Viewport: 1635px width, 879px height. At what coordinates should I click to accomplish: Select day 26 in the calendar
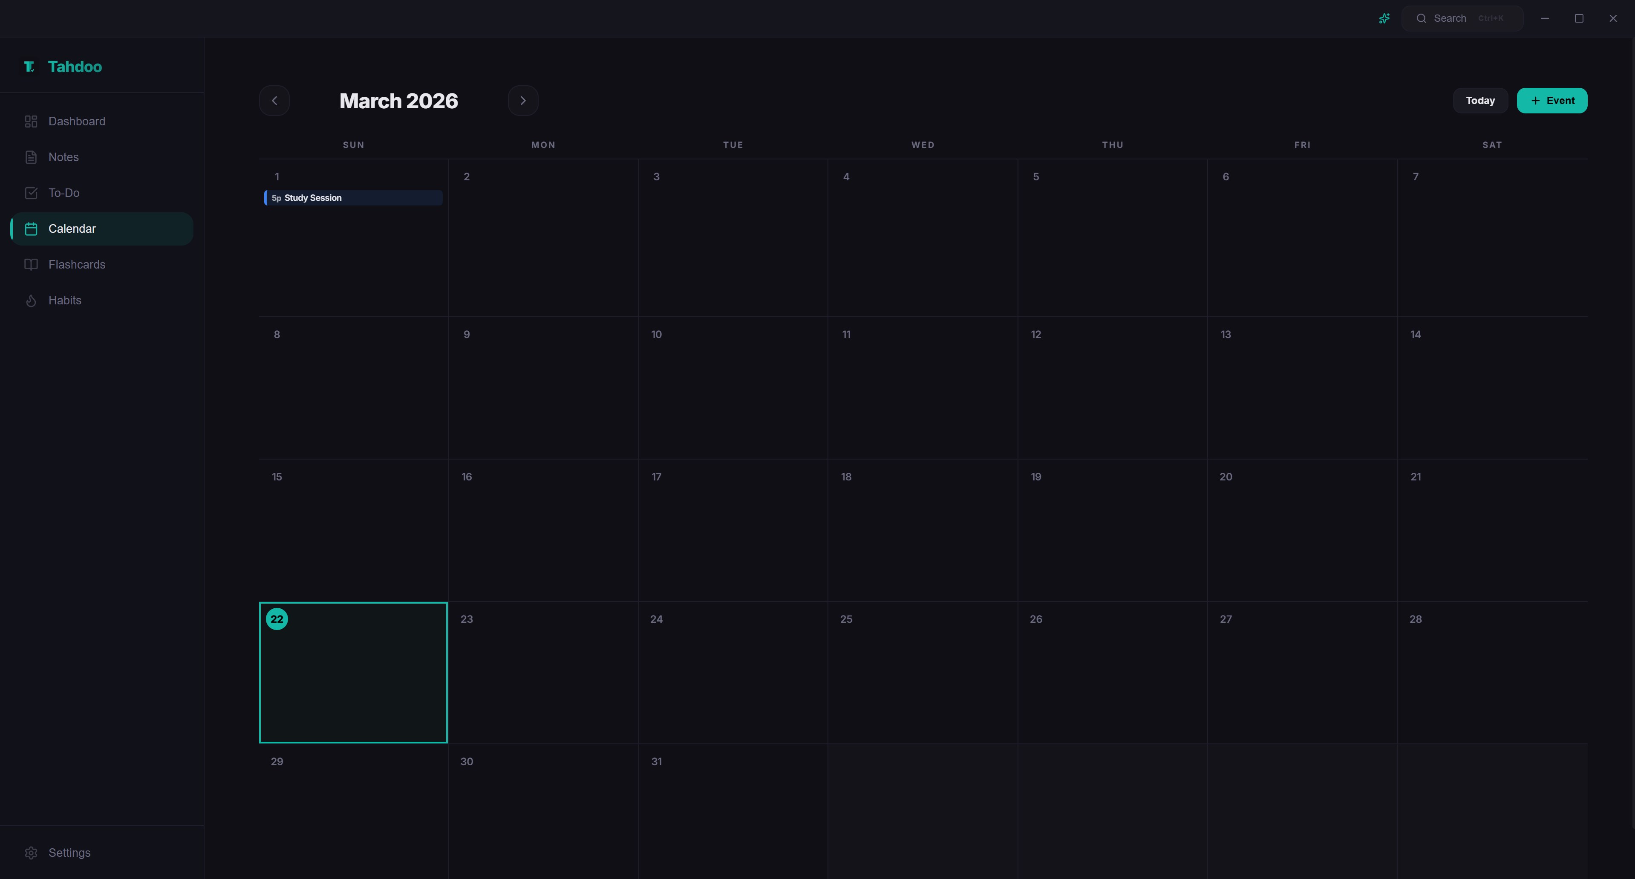[1112, 672]
